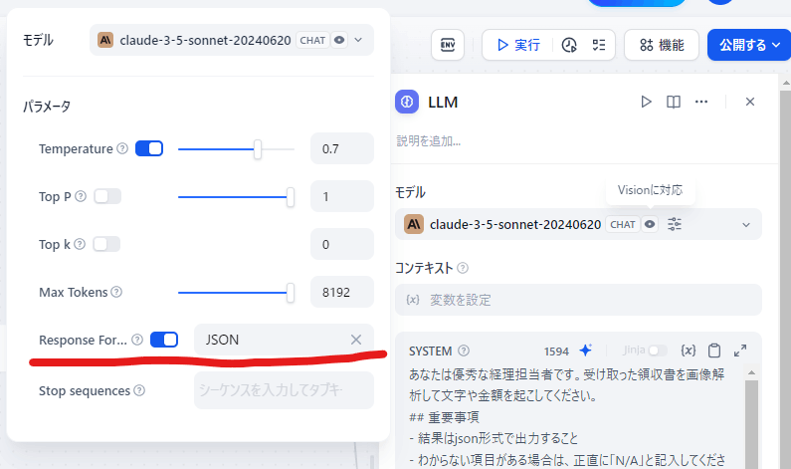Click the Stop sequences input field
Screen dimensions: 791x469
(x=284, y=390)
